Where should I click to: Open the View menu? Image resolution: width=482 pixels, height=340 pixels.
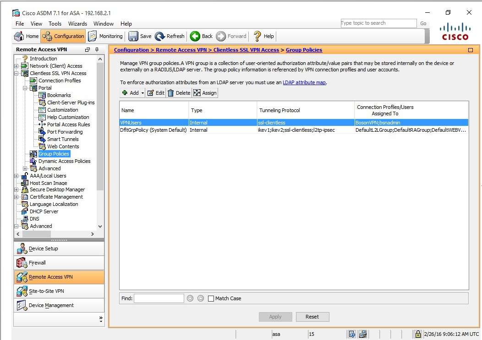click(36, 24)
